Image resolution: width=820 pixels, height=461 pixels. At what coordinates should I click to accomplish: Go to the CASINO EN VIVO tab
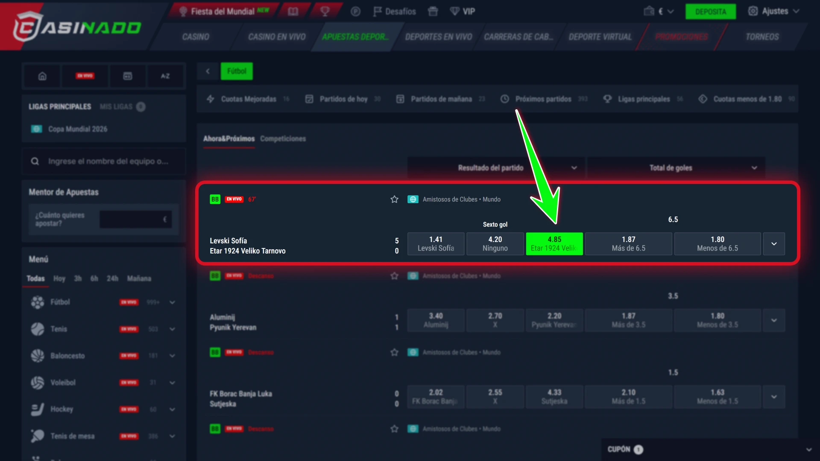click(277, 37)
